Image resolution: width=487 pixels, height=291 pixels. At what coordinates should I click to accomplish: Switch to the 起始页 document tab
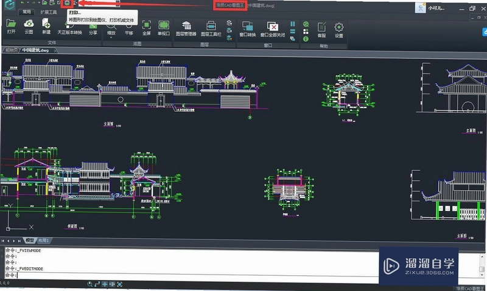pos(12,50)
